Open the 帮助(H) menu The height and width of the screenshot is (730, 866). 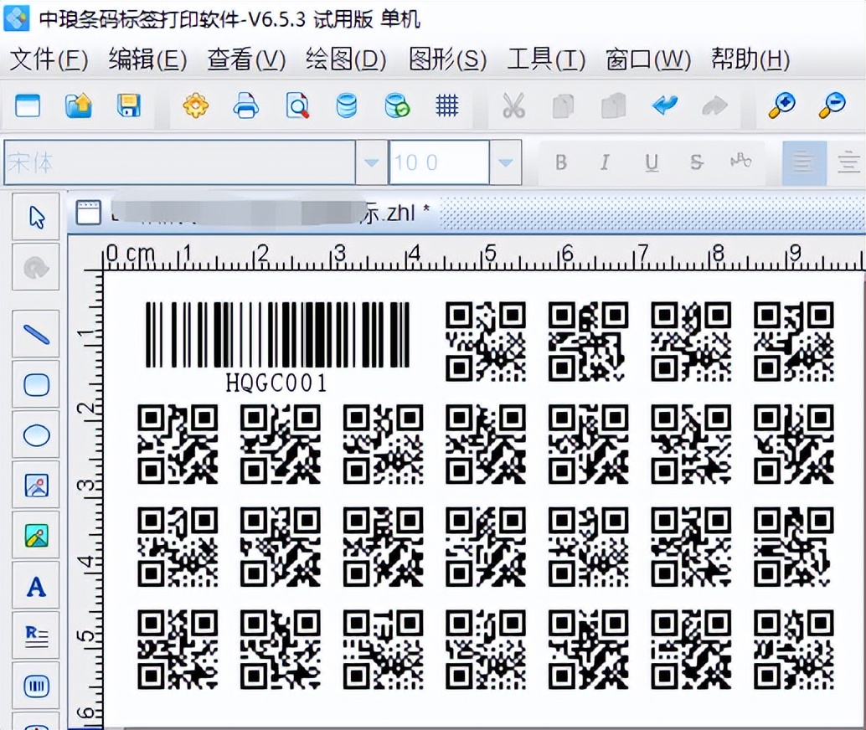pos(750,59)
